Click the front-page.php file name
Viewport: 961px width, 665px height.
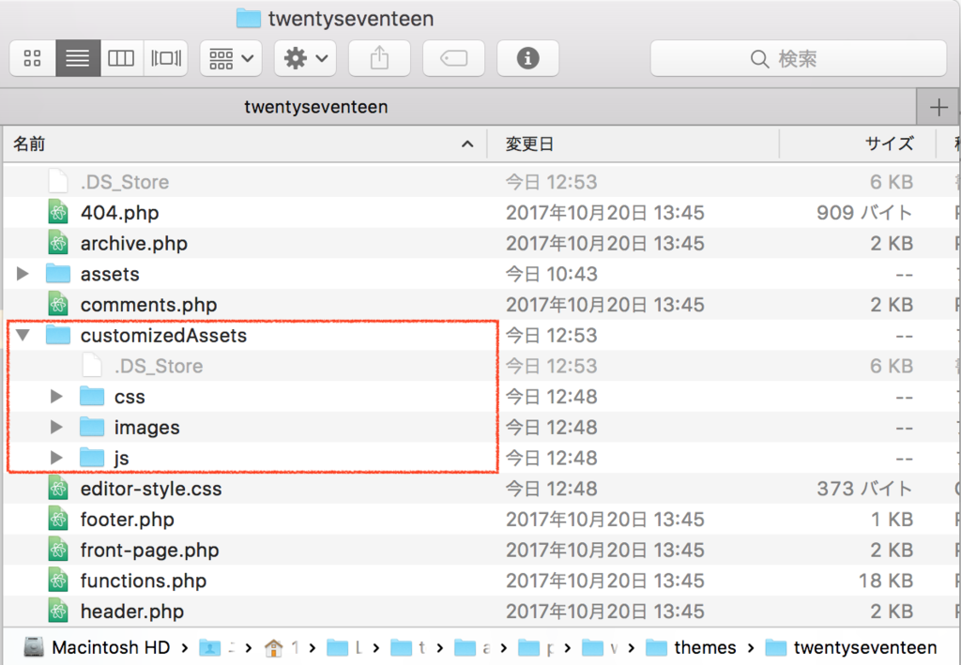[149, 550]
